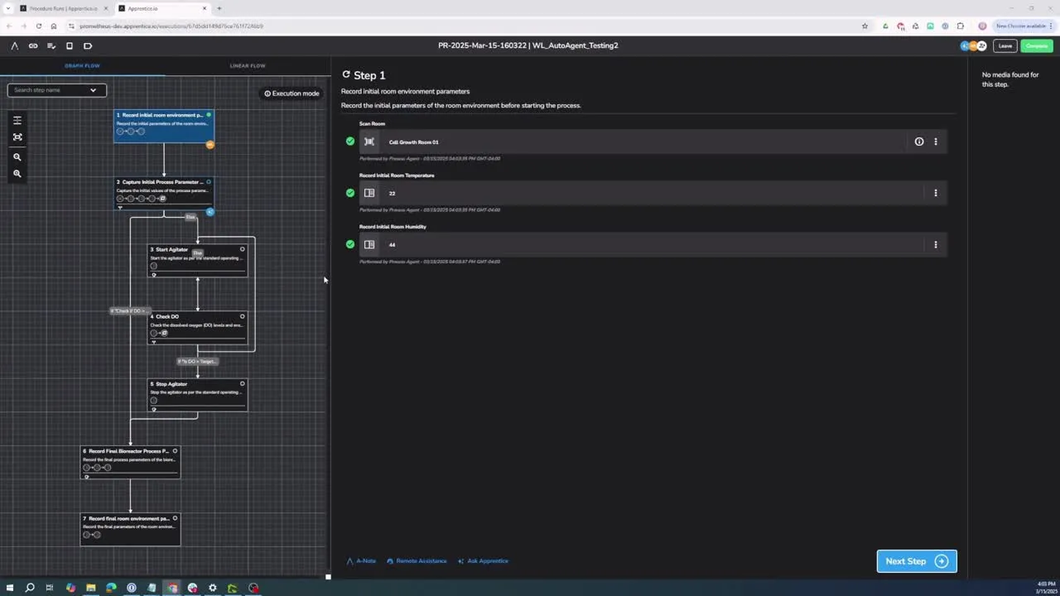
Task: Click the align/distribute icon above the graph zoom tools
Action: click(17, 120)
